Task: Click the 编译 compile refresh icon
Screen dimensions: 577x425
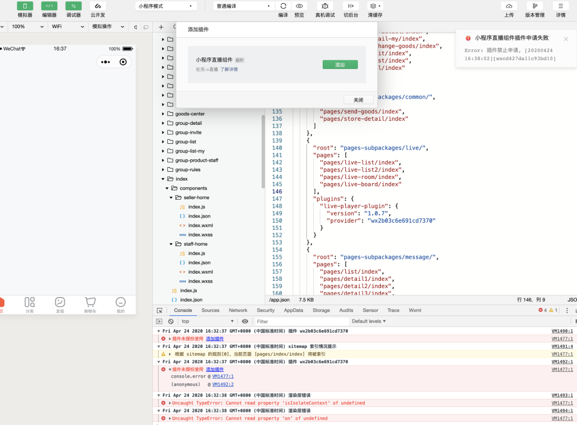Action: [283, 6]
